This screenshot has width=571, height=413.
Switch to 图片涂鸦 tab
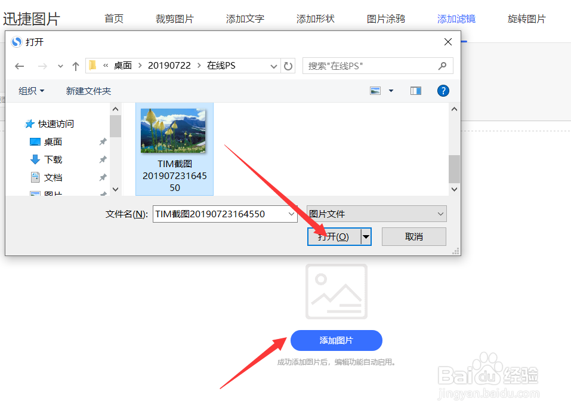pyautogui.click(x=385, y=19)
